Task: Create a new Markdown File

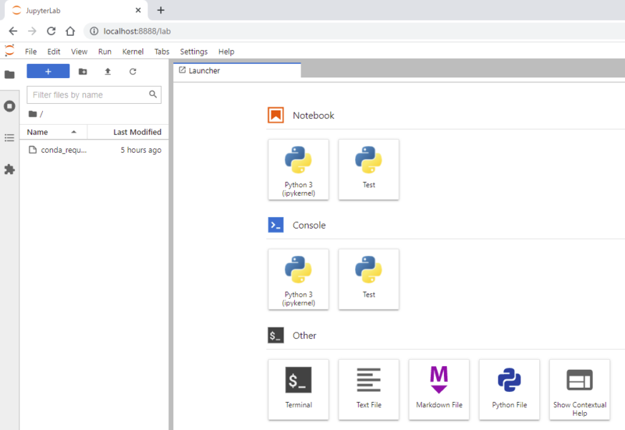Action: click(439, 389)
